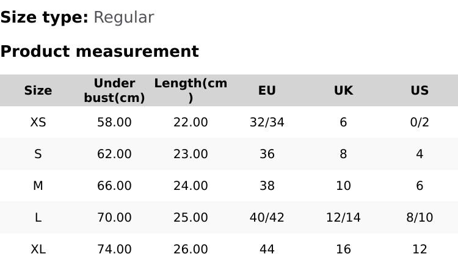Select the XS size row label
The width and height of the screenshot is (458, 265).
(38, 122)
